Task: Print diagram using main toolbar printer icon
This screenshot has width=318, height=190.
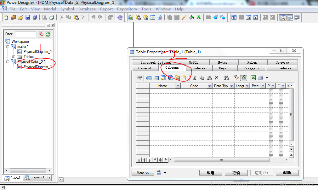Action: click(x=52, y=17)
